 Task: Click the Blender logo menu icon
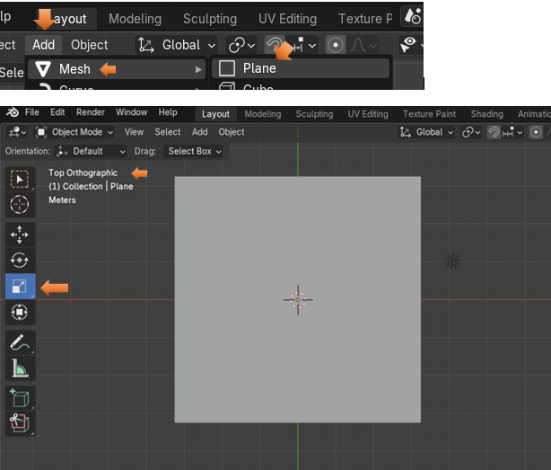tap(13, 112)
